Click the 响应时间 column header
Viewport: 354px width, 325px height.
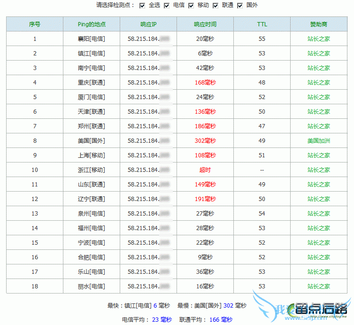coord(205,24)
